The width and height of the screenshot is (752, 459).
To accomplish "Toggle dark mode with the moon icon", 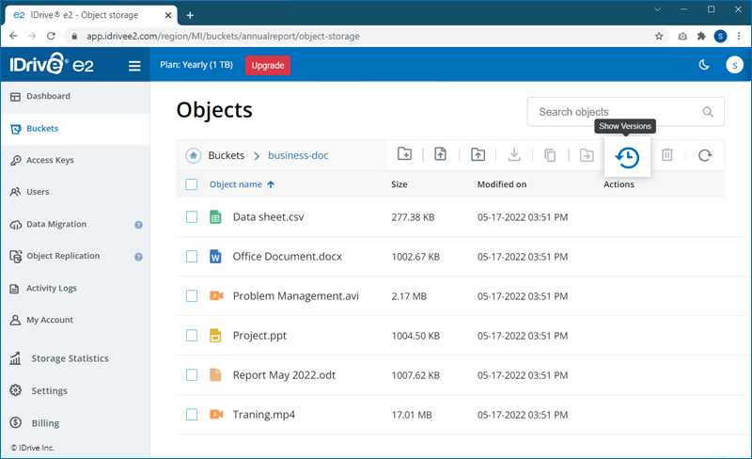I will pos(704,65).
